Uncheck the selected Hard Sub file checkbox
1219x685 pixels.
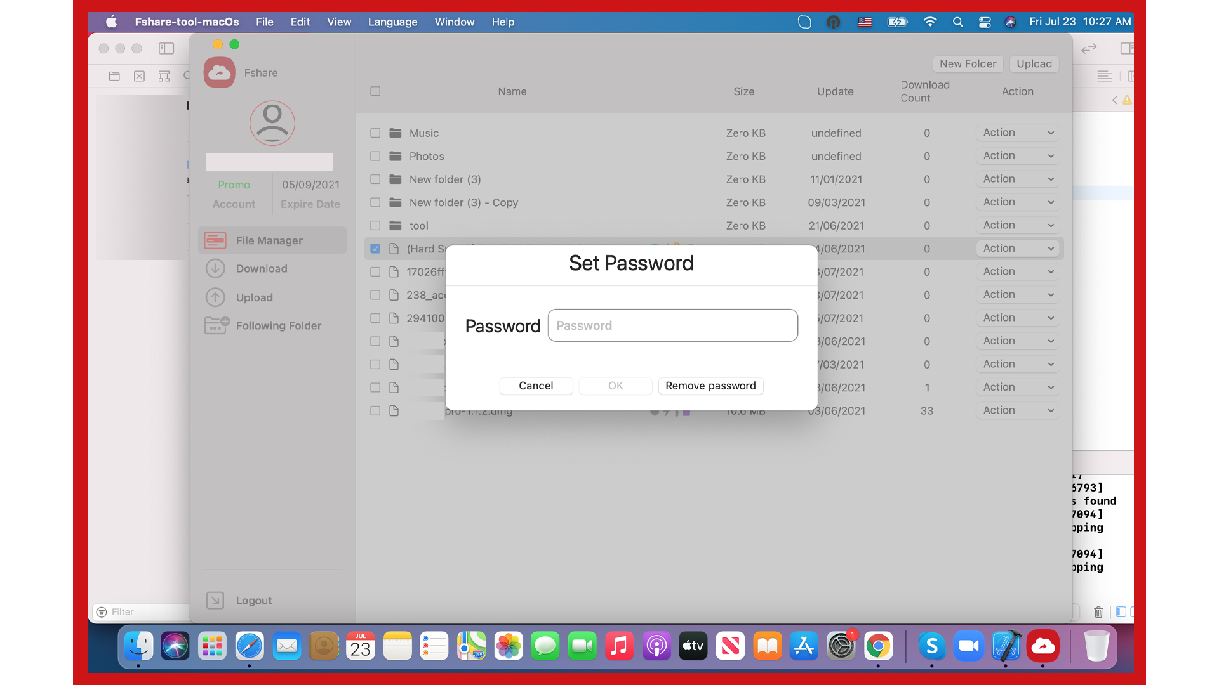pos(375,249)
